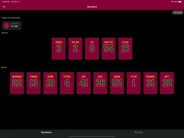Tap the Bench section label
The width and height of the screenshot is (184, 138).
4,67
